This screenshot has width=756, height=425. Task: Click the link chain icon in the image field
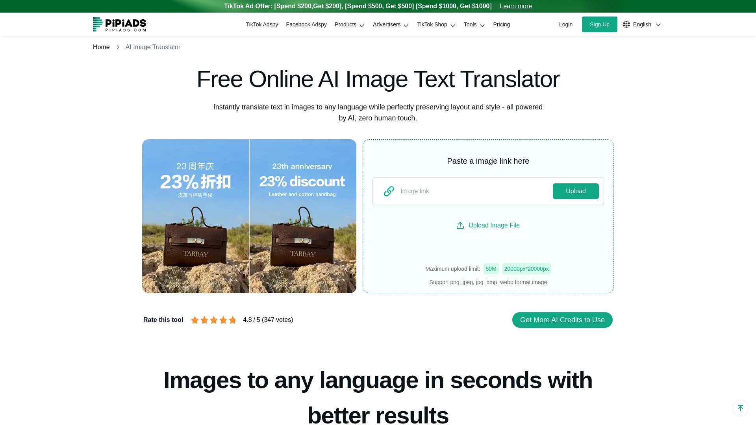389,191
